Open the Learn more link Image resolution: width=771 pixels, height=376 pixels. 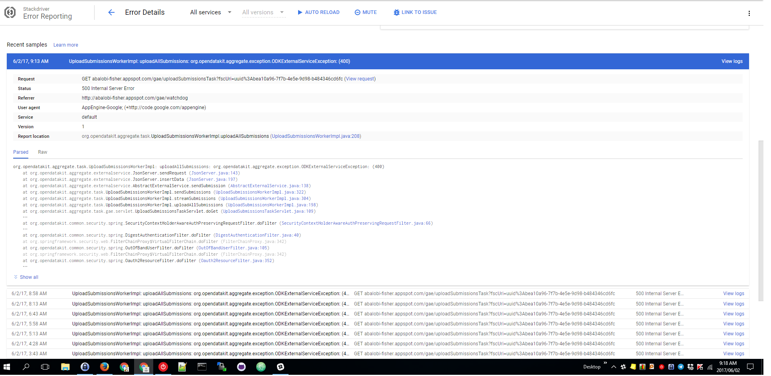click(x=66, y=45)
